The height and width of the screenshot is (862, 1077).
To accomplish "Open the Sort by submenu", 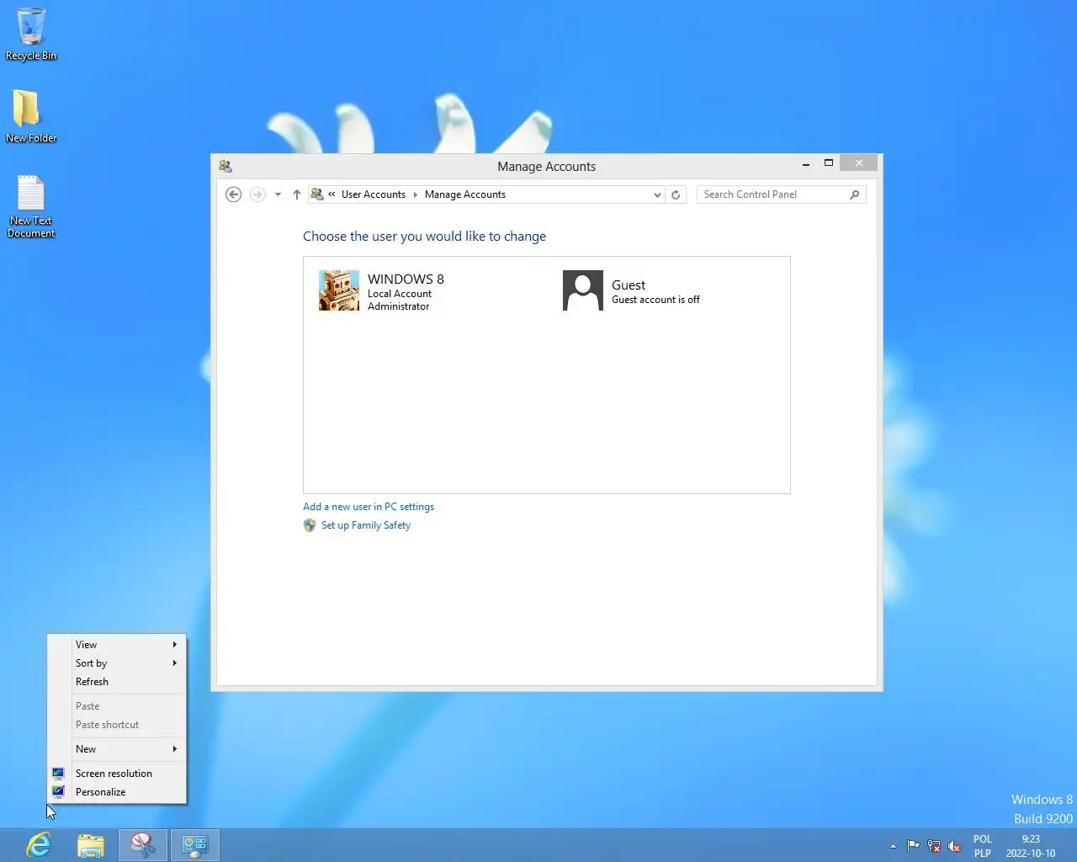I will pos(117,663).
